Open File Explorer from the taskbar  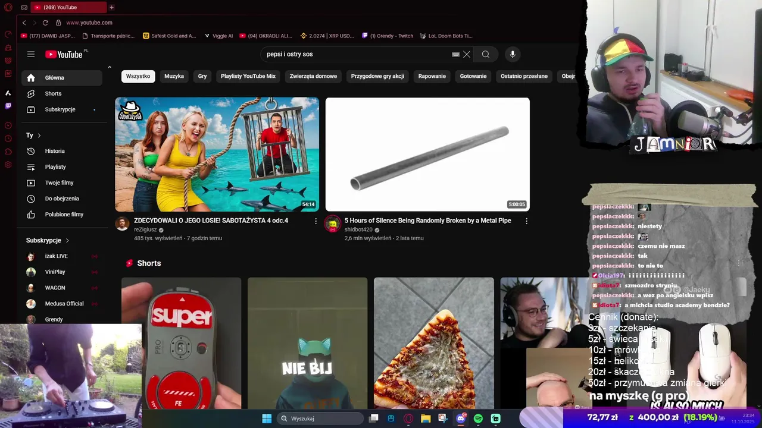pos(426,418)
